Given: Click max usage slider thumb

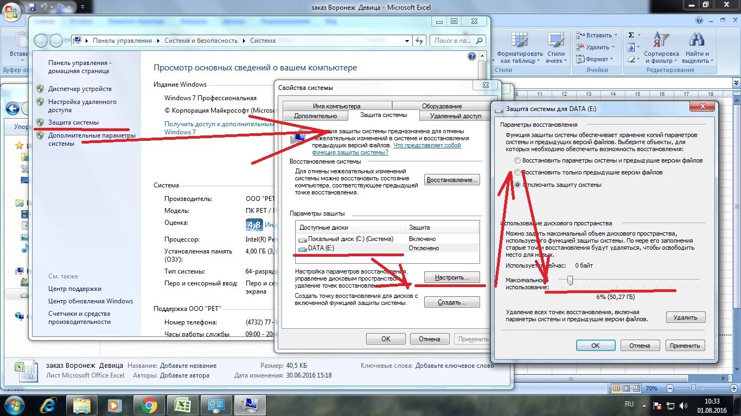Looking at the screenshot, I should 570,280.
